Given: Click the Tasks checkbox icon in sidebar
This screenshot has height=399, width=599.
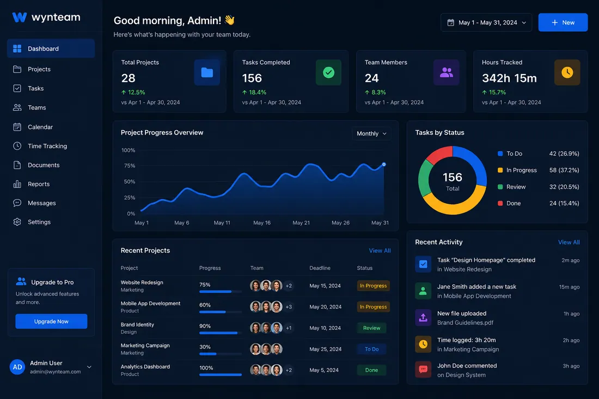Looking at the screenshot, I should [17, 88].
